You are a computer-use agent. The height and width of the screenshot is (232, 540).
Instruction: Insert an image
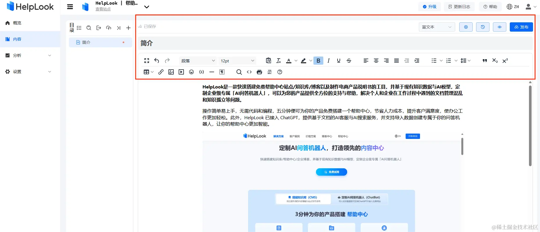[x=171, y=72]
